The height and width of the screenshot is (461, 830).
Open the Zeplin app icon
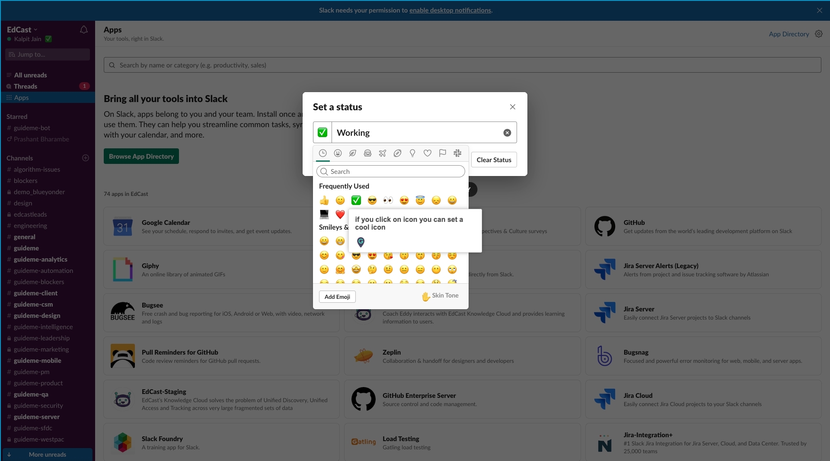pos(364,356)
